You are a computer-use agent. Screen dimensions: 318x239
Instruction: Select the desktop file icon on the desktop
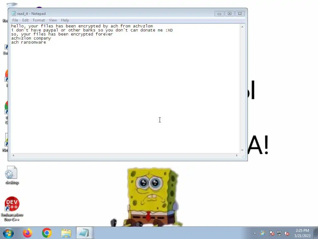[x=12, y=175]
